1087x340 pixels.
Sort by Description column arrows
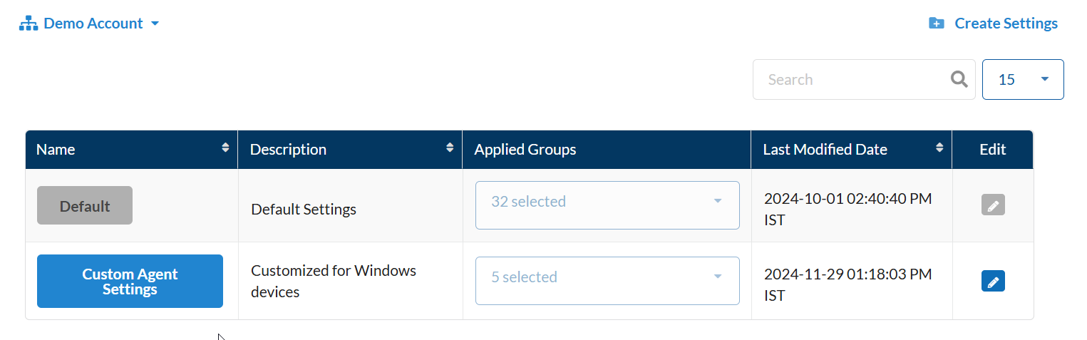click(450, 148)
